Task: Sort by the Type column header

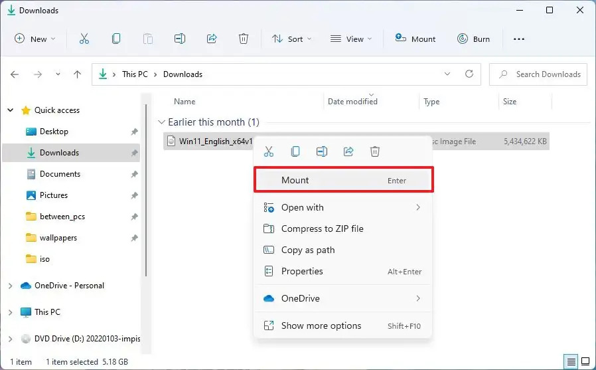Action: tap(431, 102)
